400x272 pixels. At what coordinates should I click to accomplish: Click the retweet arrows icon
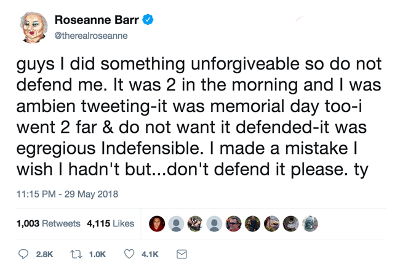[78, 254]
